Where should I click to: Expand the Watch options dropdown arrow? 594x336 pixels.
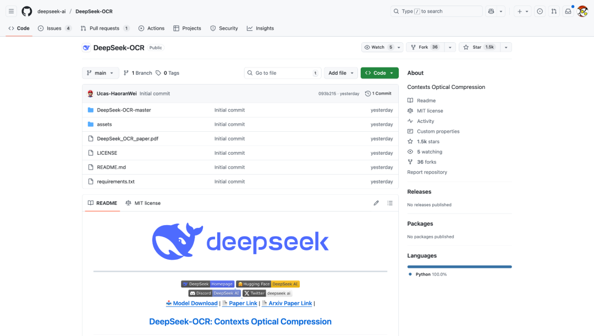coord(399,47)
